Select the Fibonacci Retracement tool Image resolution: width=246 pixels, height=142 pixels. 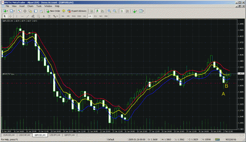(x=38, y=16)
